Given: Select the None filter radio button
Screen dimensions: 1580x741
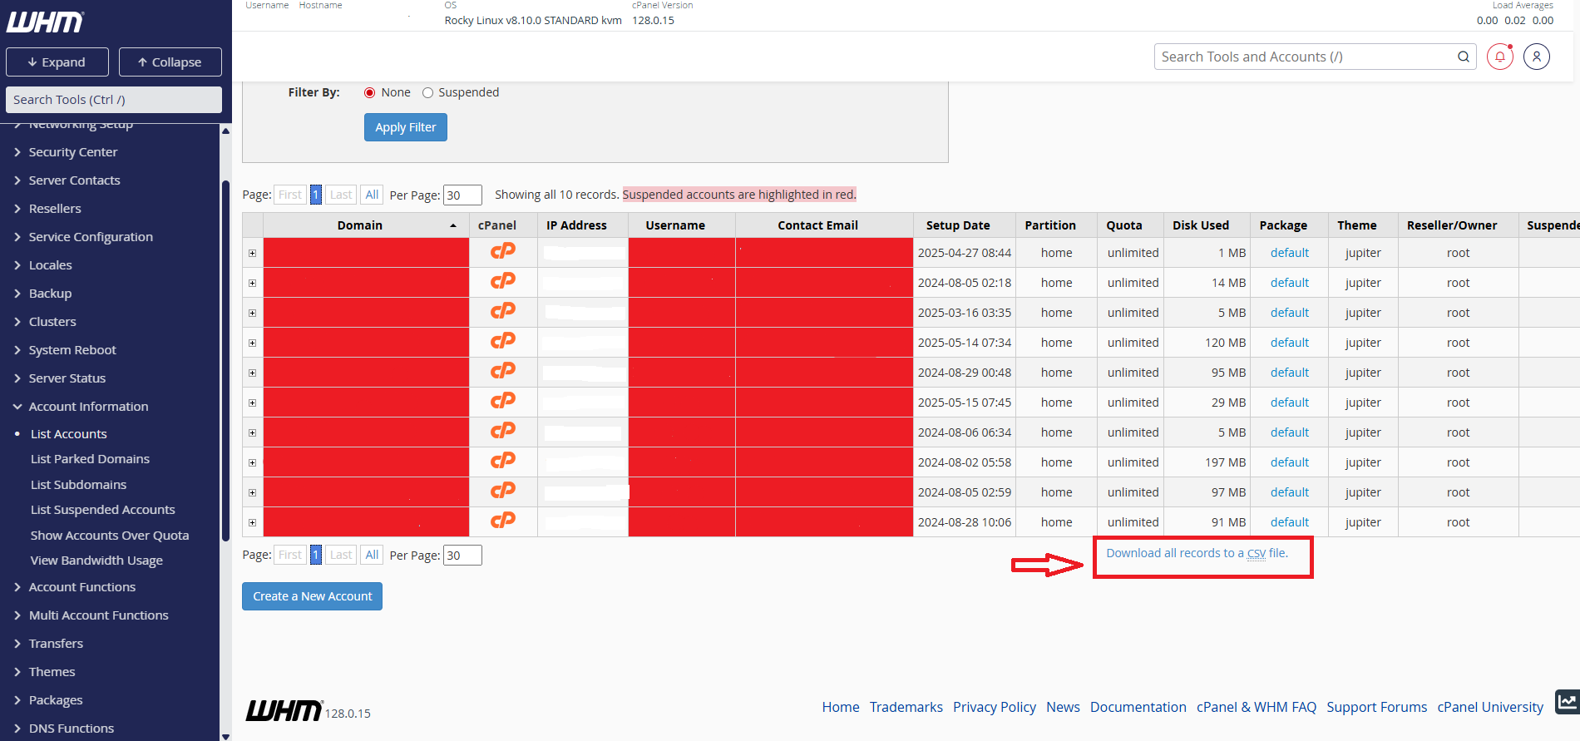Looking at the screenshot, I should point(369,92).
